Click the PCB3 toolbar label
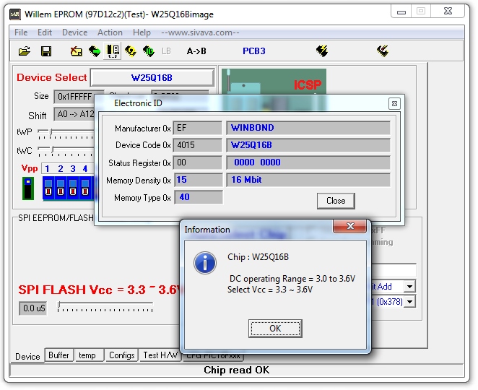 254,51
